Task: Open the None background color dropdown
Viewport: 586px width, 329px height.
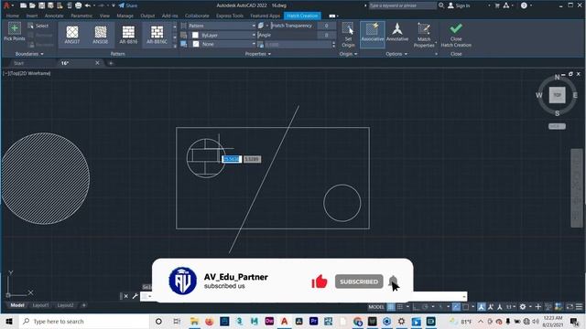Action: pyautogui.click(x=223, y=44)
